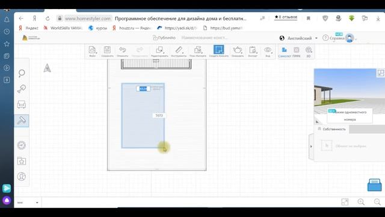Click the north compass arrow on canvas
Screen dimensions: 385x217
click(47, 68)
